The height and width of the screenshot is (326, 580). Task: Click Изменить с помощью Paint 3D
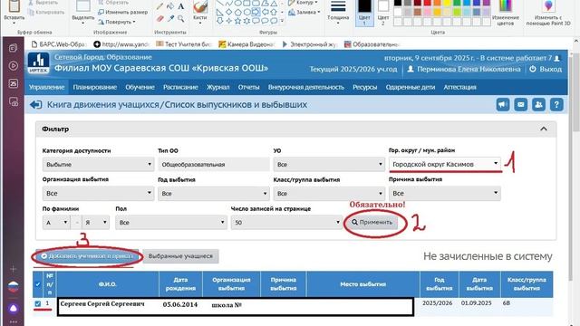pyautogui.click(x=548, y=13)
